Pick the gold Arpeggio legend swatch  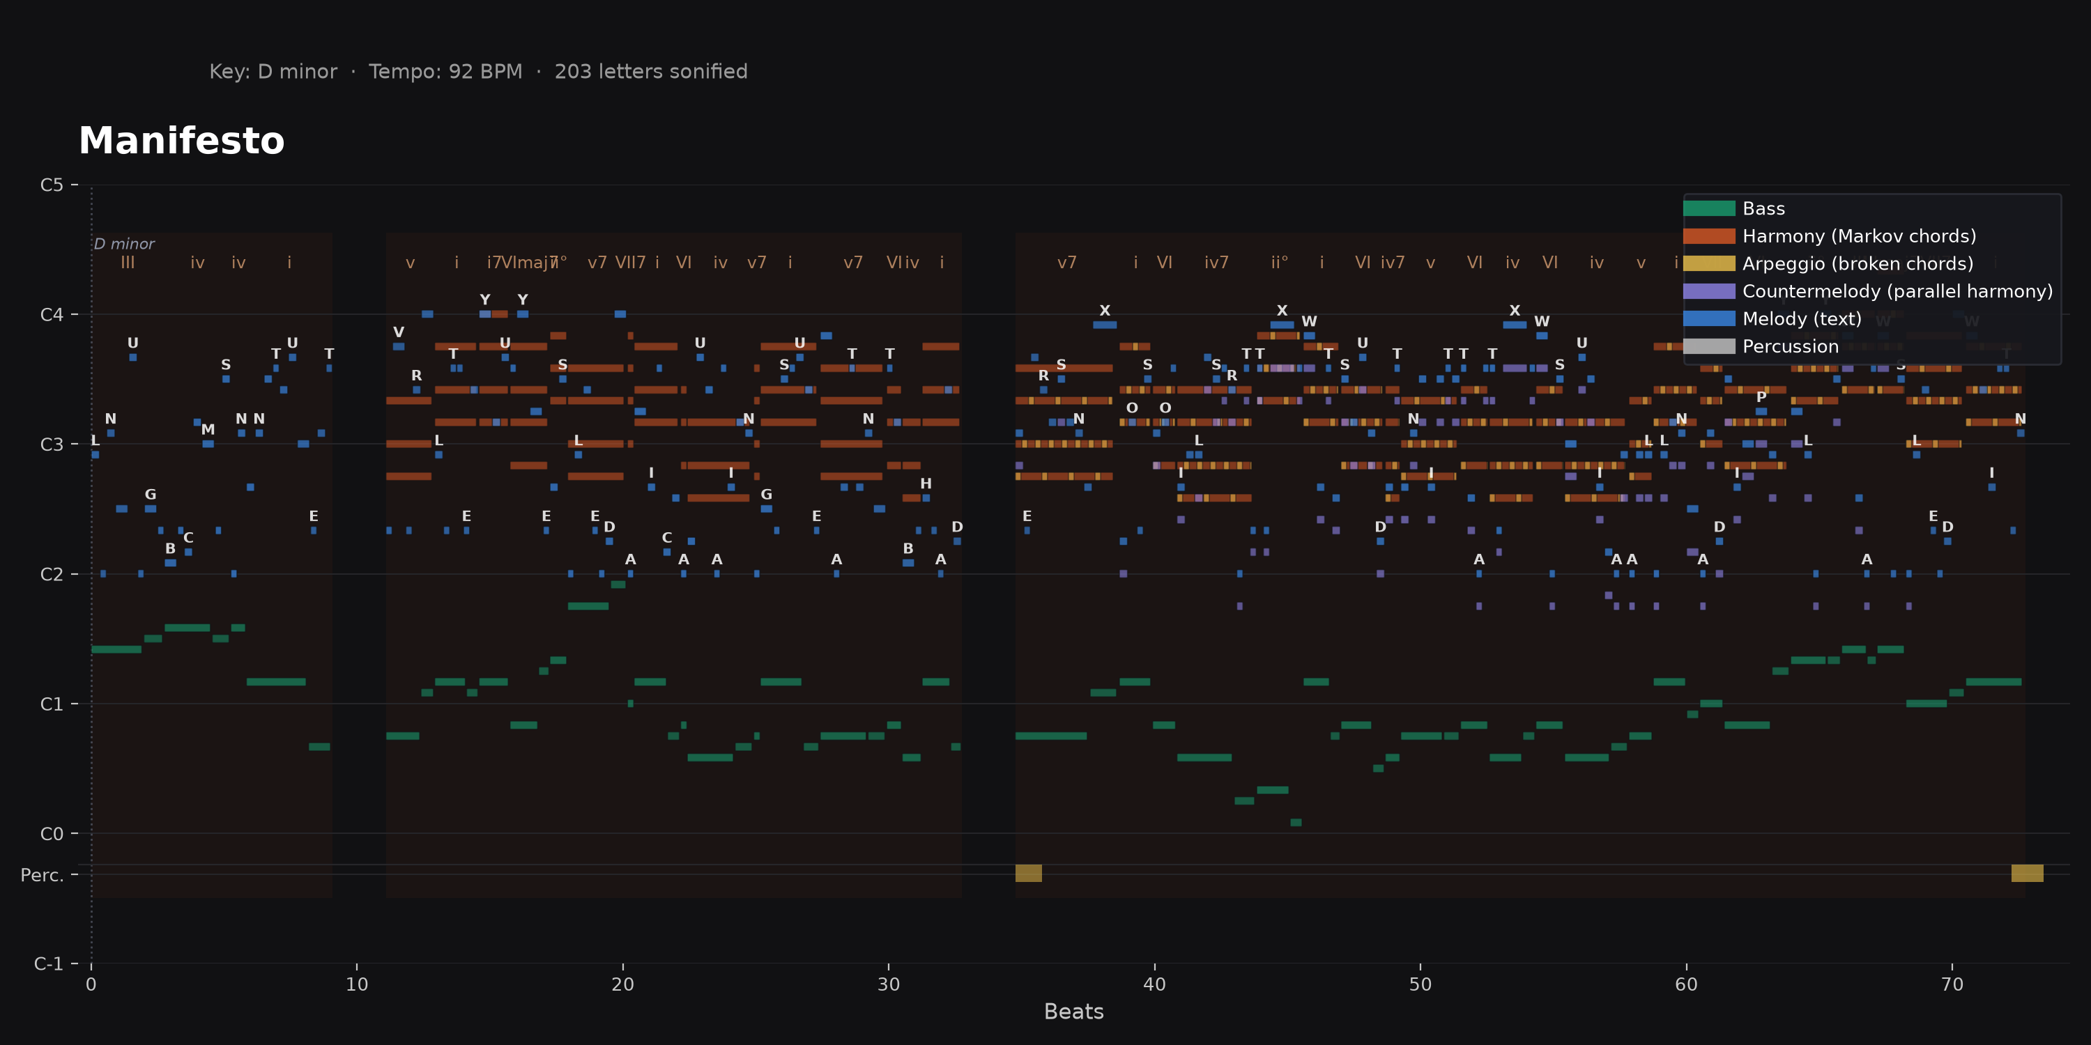(1708, 263)
